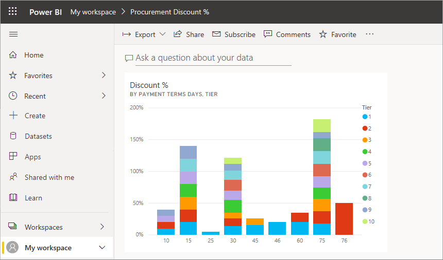This screenshot has height=260, width=443.
Task: Open more options ellipsis menu
Action: tap(369, 34)
